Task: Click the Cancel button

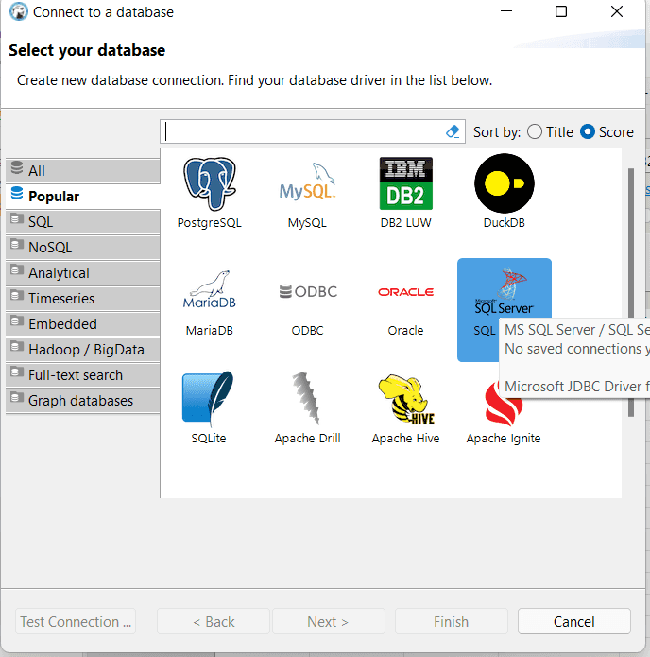Action: coord(574,621)
